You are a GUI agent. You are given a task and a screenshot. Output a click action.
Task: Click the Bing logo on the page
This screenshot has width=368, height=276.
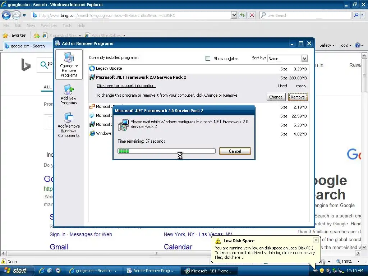[26, 64]
